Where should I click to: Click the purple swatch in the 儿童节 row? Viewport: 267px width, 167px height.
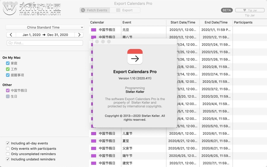94,134
